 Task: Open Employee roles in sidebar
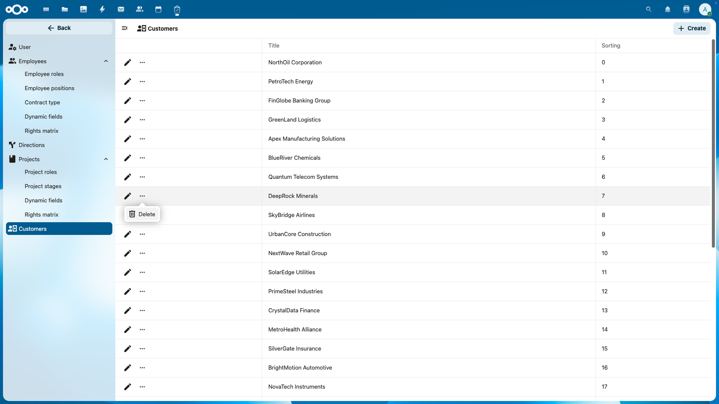(44, 74)
